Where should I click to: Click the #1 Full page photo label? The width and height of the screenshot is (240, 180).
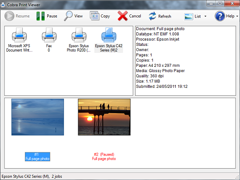tap(38, 156)
